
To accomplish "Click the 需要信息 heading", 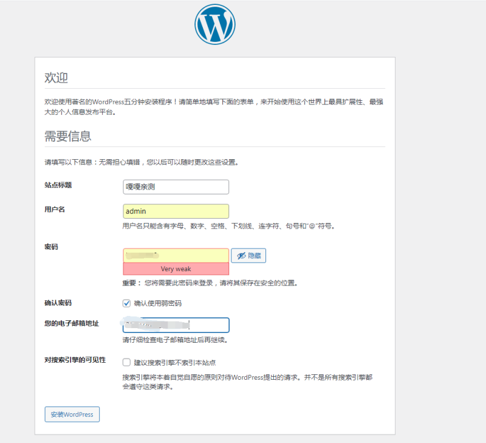I will tap(68, 136).
